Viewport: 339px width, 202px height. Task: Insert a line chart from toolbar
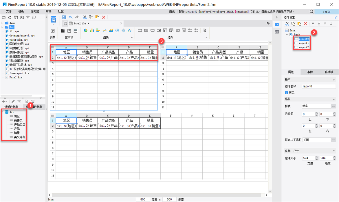(105, 31)
